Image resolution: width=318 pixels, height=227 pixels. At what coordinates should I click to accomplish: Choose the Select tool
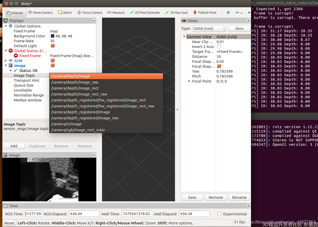(x=65, y=12)
